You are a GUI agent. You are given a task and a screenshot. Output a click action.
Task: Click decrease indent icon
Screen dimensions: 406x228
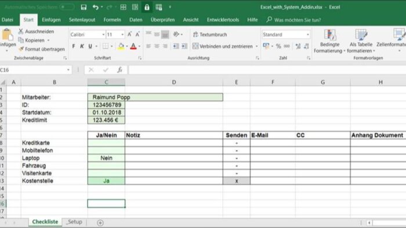[176, 46]
